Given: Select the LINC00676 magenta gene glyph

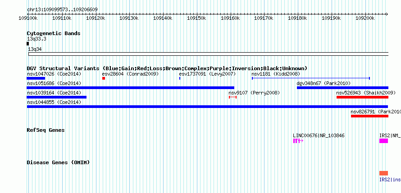Looking at the screenshot, I should [x=298, y=141].
